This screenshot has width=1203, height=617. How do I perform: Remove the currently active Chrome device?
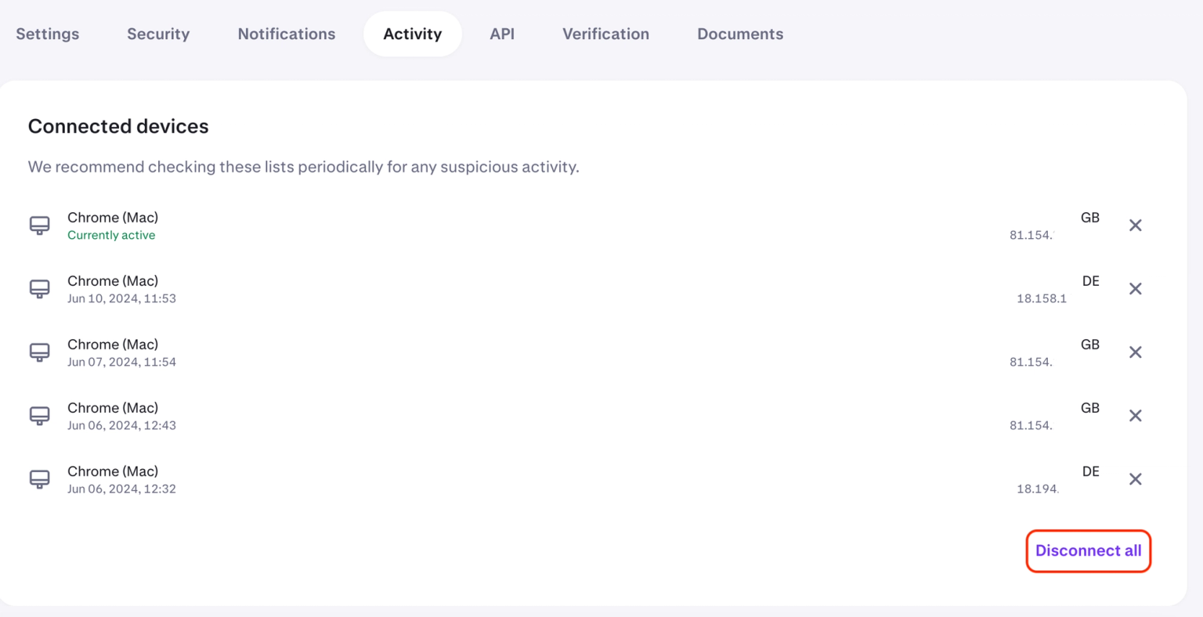pyautogui.click(x=1135, y=226)
